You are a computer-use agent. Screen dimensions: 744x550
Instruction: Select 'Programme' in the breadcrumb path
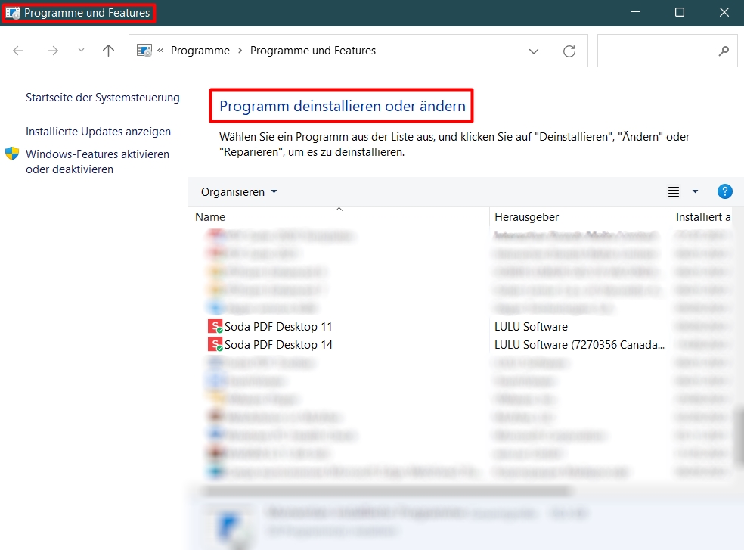point(200,51)
